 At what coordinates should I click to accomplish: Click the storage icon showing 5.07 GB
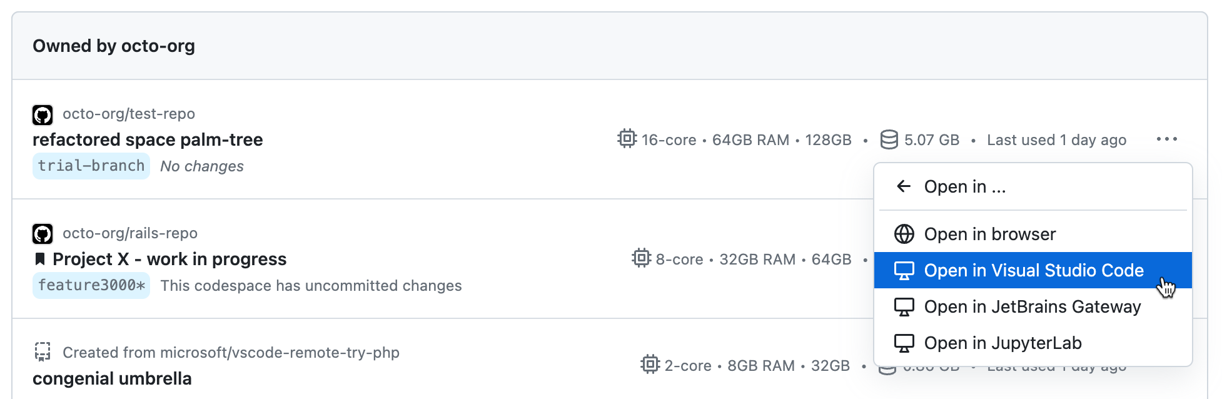tap(890, 139)
